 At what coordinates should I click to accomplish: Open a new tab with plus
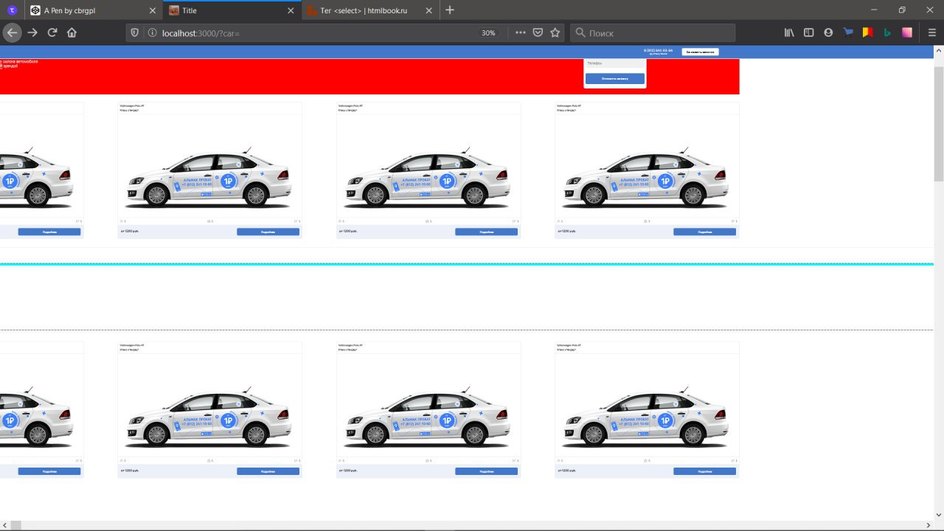point(450,10)
